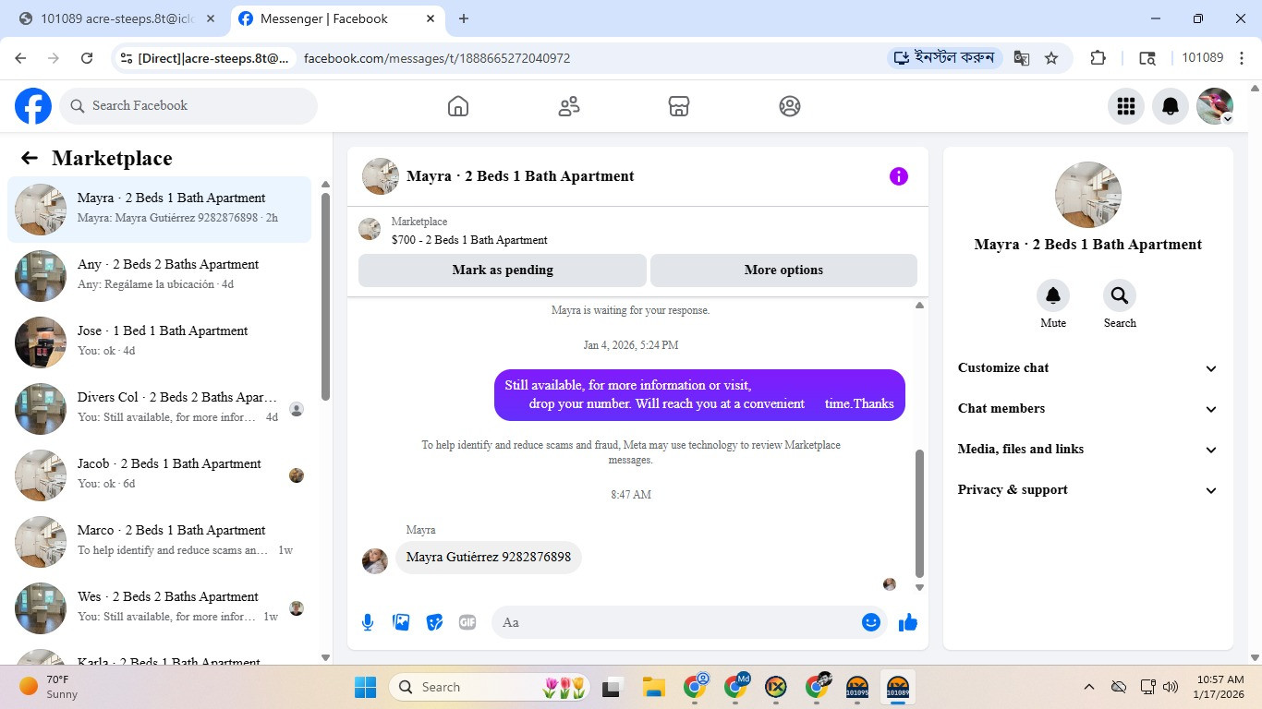
Task: Open the browser extensions puzzle icon
Action: click(x=1098, y=58)
